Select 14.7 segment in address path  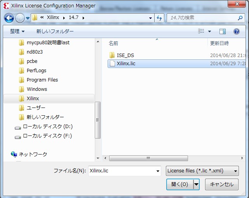point(73,17)
